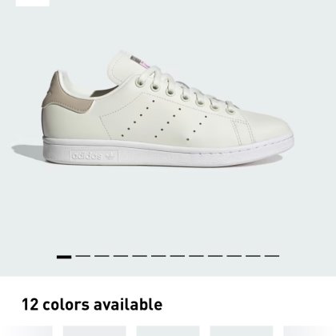Choose the tenth carousel indicator dash

pos(234,256)
